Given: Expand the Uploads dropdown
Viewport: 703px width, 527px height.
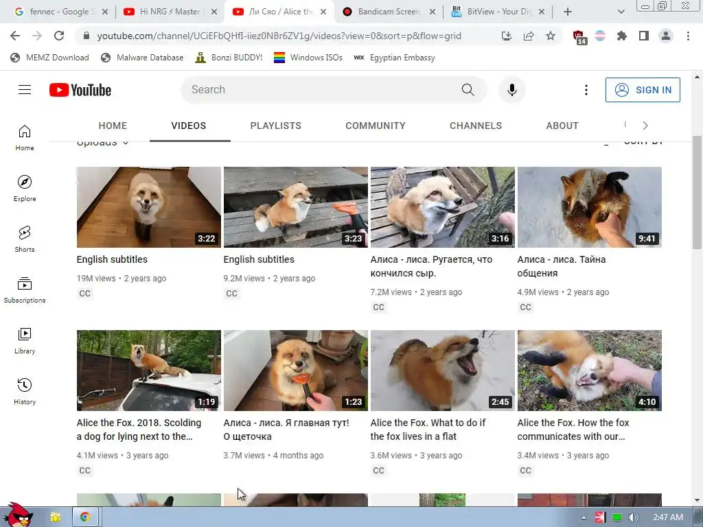Looking at the screenshot, I should [x=103, y=143].
